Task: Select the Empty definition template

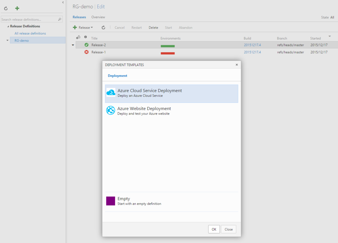Action: [x=172, y=201]
